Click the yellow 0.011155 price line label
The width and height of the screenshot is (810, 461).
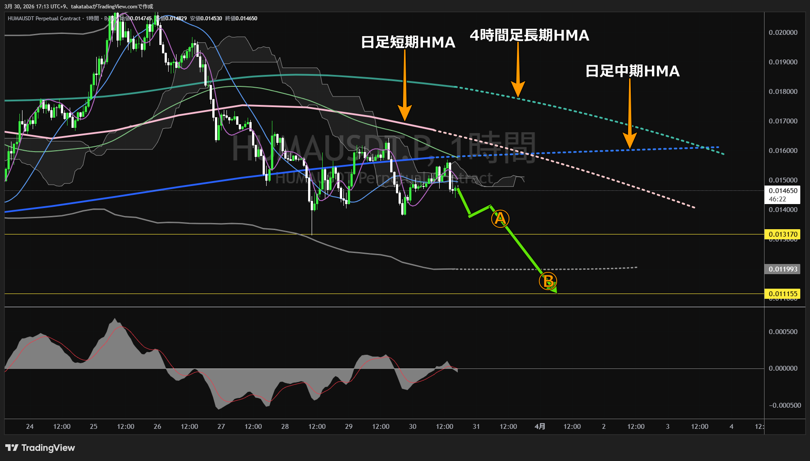tap(783, 294)
